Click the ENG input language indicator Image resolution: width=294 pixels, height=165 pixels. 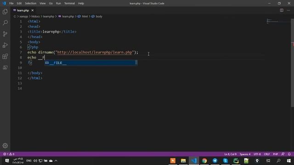[x=28, y=161]
